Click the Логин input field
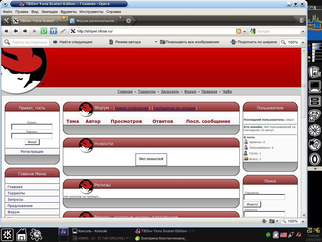Viewport: 322px width, 242px height. [32, 127]
